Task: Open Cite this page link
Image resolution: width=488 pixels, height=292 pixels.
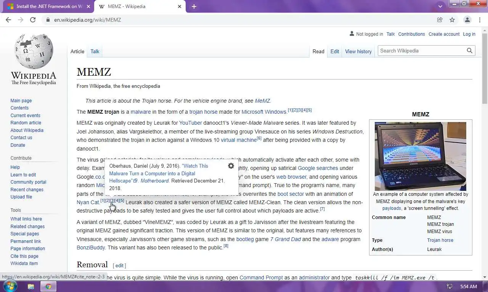Action: [x=24, y=256]
